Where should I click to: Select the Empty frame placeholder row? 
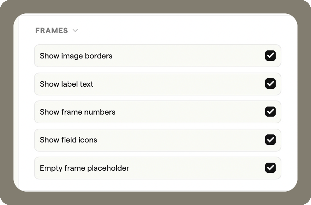tap(135, 168)
